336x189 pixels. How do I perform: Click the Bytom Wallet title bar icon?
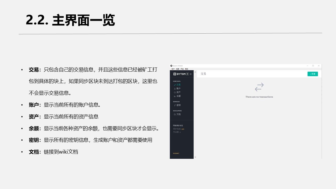pos(171,66)
